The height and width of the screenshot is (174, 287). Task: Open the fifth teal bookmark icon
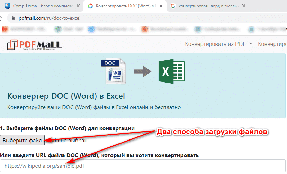point(198,29)
